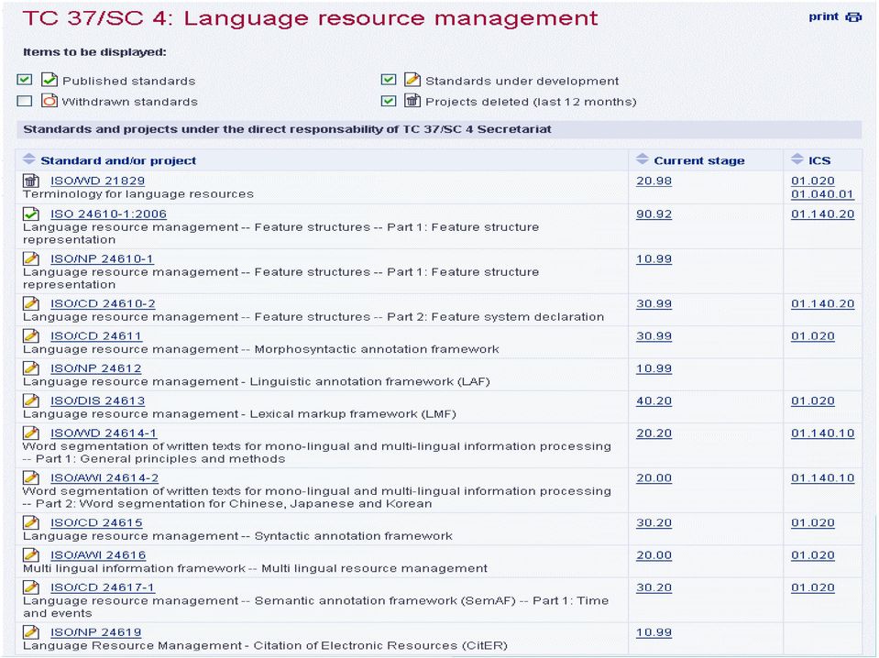
Task: Uncheck the Published standards checkbox
Action: click(x=25, y=80)
